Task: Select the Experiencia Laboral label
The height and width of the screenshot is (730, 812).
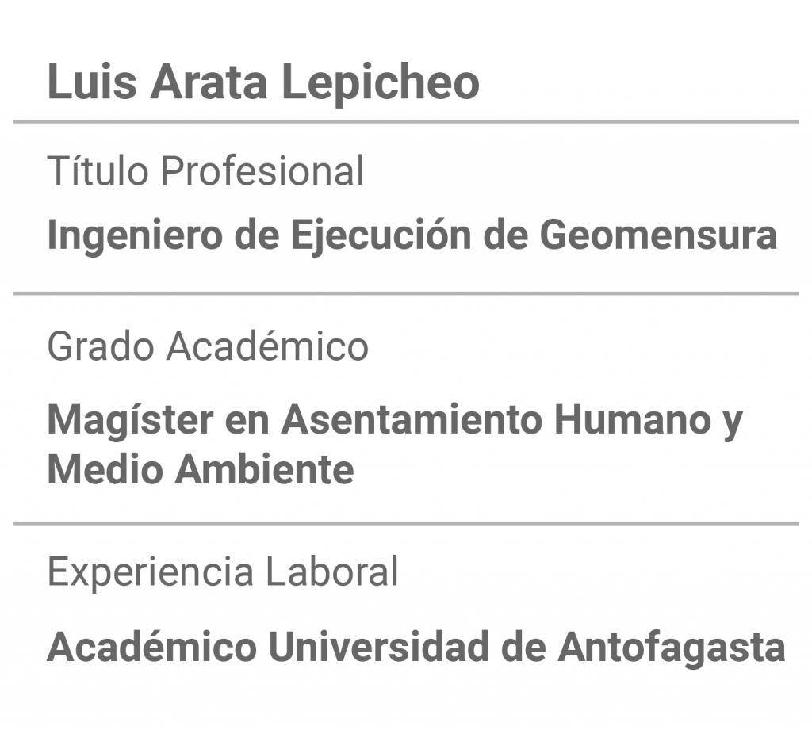Action: pyautogui.click(x=223, y=571)
